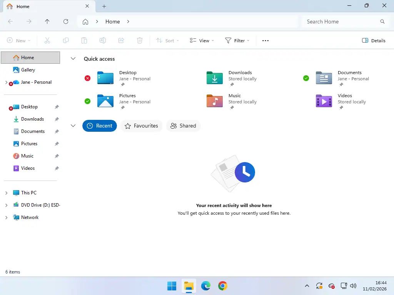Open the View dropdown

[x=202, y=40]
